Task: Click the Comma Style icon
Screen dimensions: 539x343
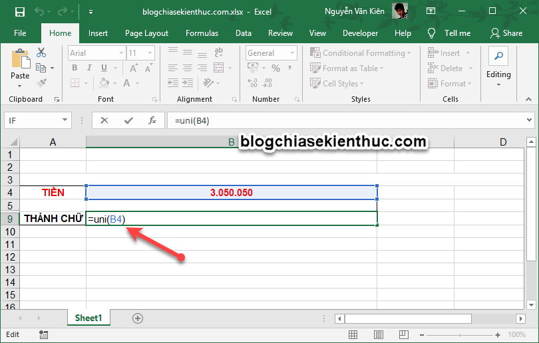Action: [289, 68]
